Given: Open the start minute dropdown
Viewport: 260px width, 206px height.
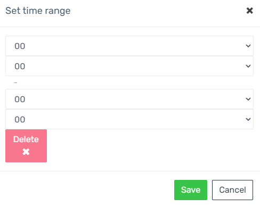Looking at the screenshot, I should pyautogui.click(x=129, y=66).
